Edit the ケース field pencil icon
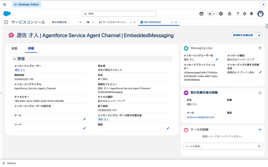 pyautogui.click(x=84, y=119)
